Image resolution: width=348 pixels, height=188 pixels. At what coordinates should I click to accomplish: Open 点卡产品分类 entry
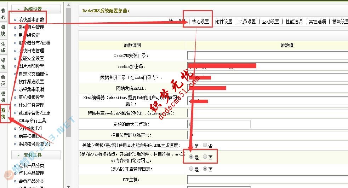(31, 165)
